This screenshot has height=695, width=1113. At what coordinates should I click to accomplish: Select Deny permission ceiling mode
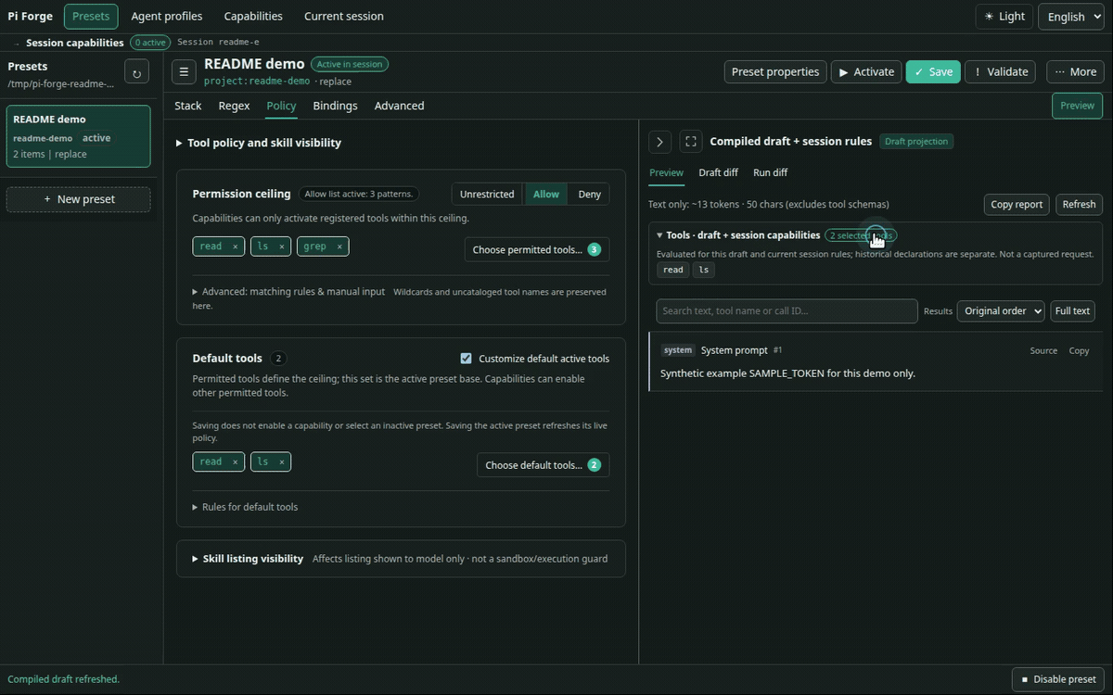click(x=589, y=194)
